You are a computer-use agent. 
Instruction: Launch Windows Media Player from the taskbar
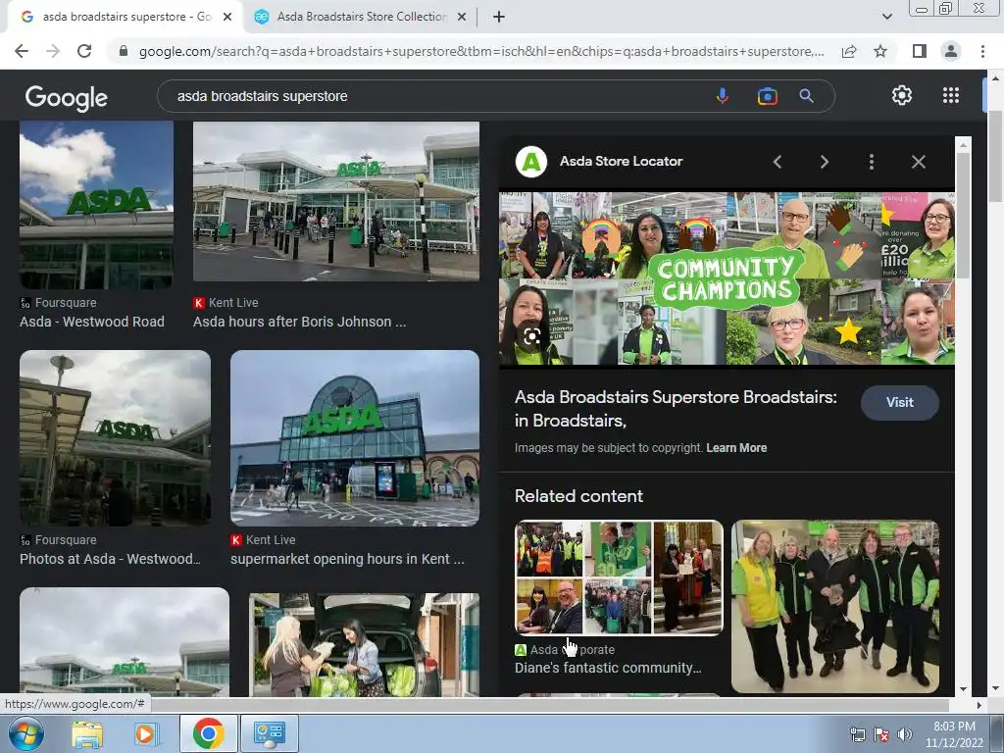tap(146, 733)
